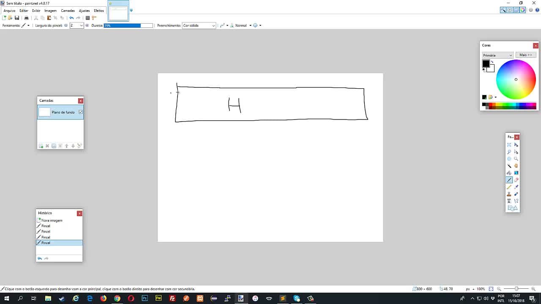Click the Open file toolbar icon
Viewport: 541px width, 304px height.
point(10,18)
